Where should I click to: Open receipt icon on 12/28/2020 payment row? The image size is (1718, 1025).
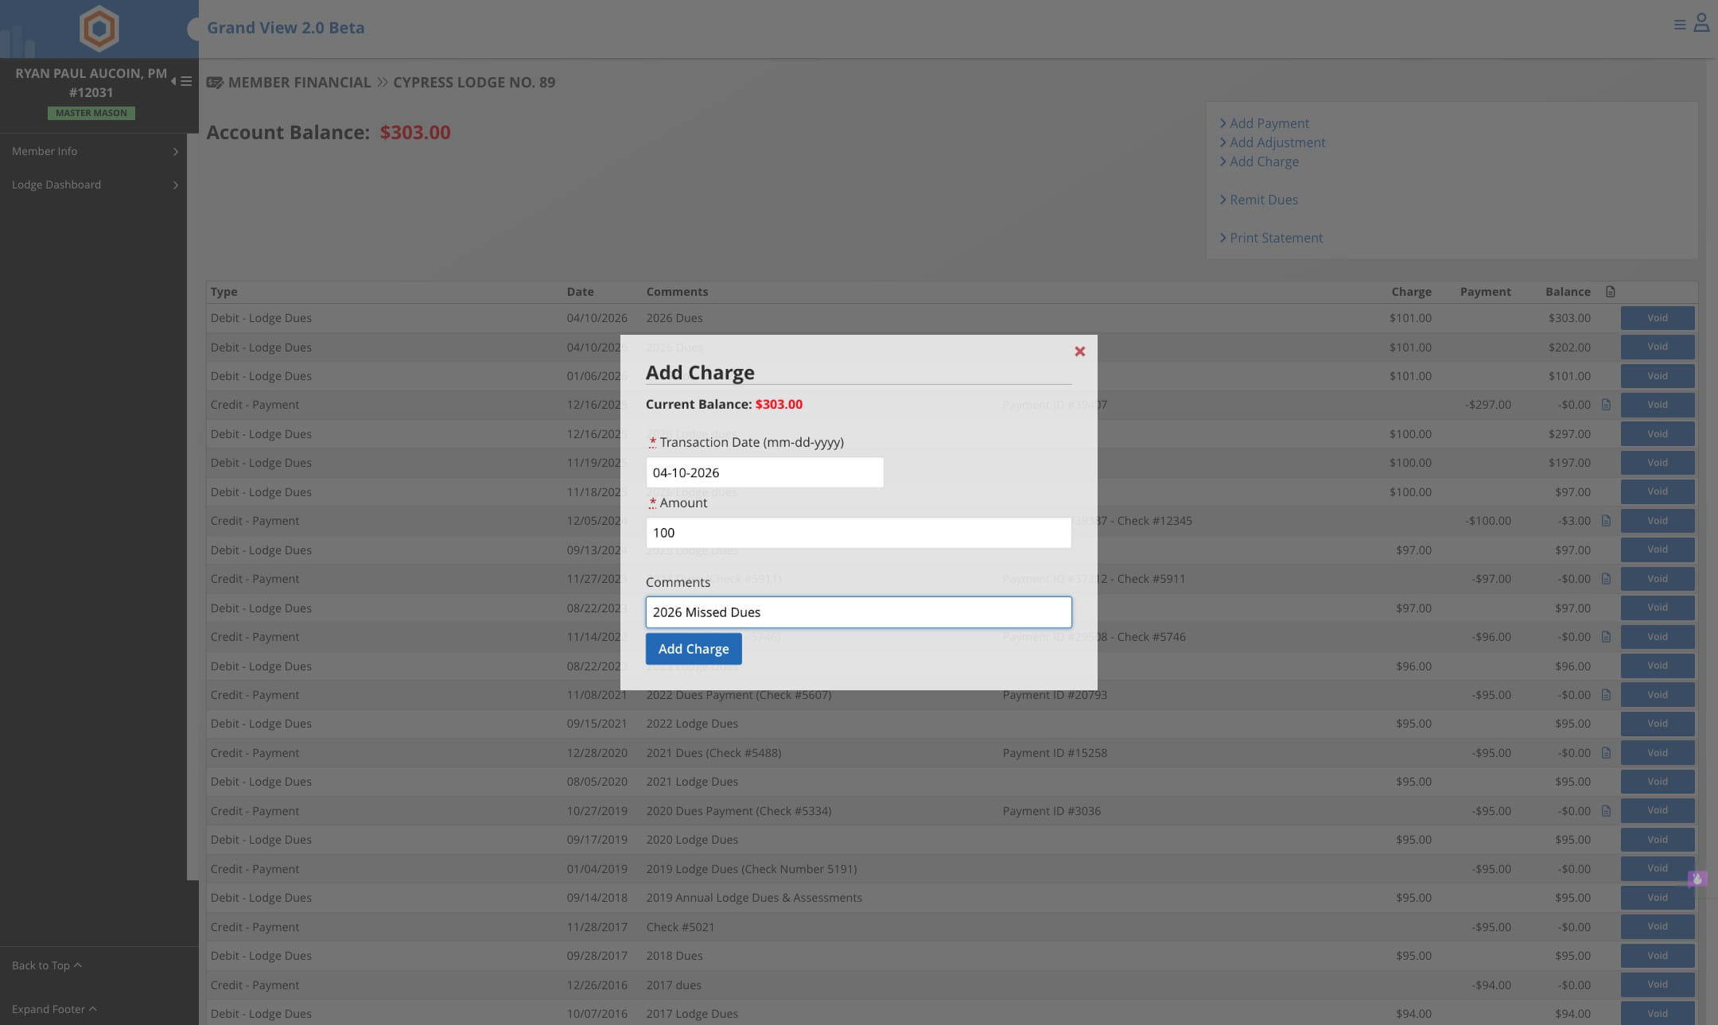[1606, 753]
